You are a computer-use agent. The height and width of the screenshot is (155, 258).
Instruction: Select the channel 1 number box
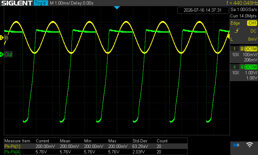point(235,49)
